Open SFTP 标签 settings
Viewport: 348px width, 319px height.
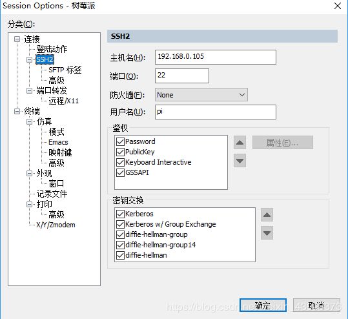tap(65, 70)
